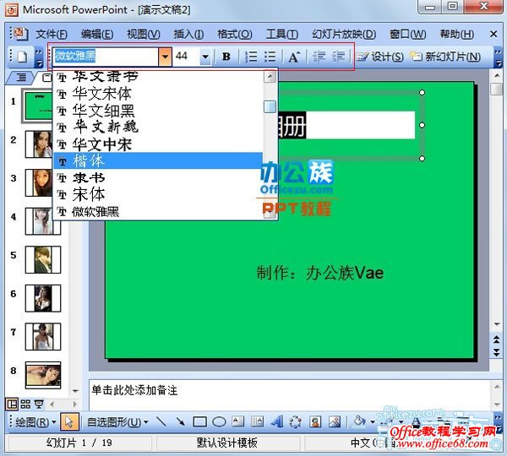Viewport: 507px width, 456px height.
Task: Select slide 1 thumbnail
Action: (x=39, y=106)
